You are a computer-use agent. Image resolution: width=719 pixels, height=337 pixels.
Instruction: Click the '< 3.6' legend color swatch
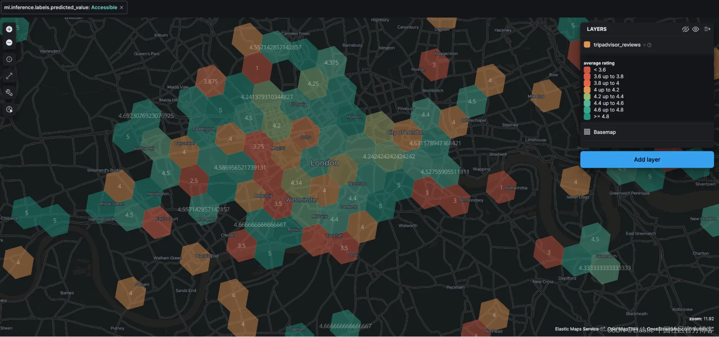click(587, 70)
